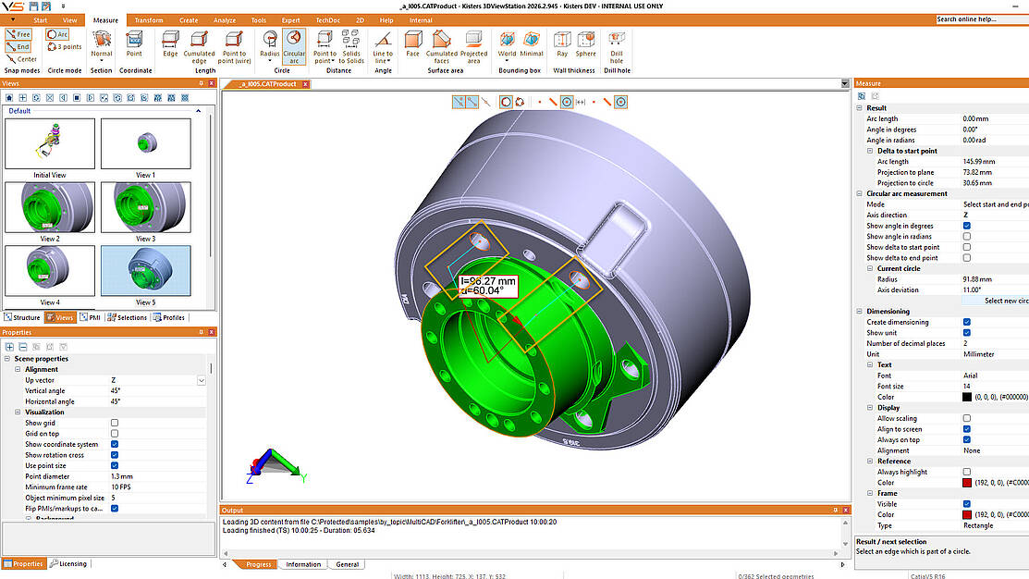
Task: Enable Allow scaling checkbox
Action: tap(967, 418)
